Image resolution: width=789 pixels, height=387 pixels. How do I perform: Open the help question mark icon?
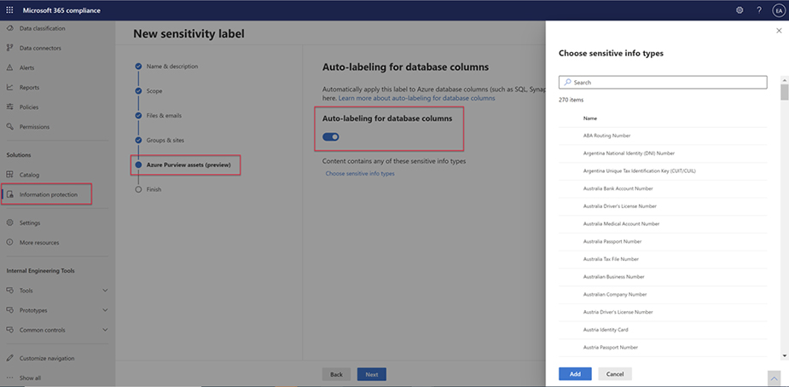(759, 10)
